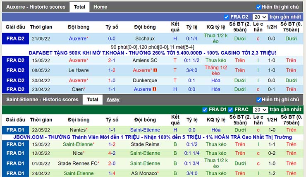Screen dimensions: 306x177
Task: Click 1-2 score of Le Havre vs Auxerre
Action: coord(112,70)
